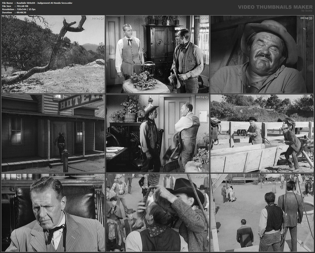
Task: Select the thumbnail timestamped 00:43:39
Action: (262, 213)
